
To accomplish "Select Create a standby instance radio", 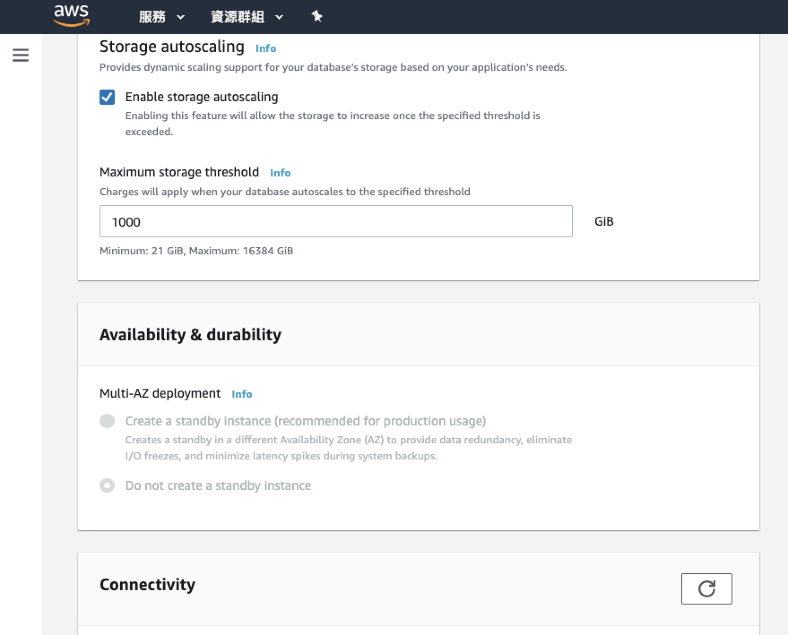I will 107,421.
